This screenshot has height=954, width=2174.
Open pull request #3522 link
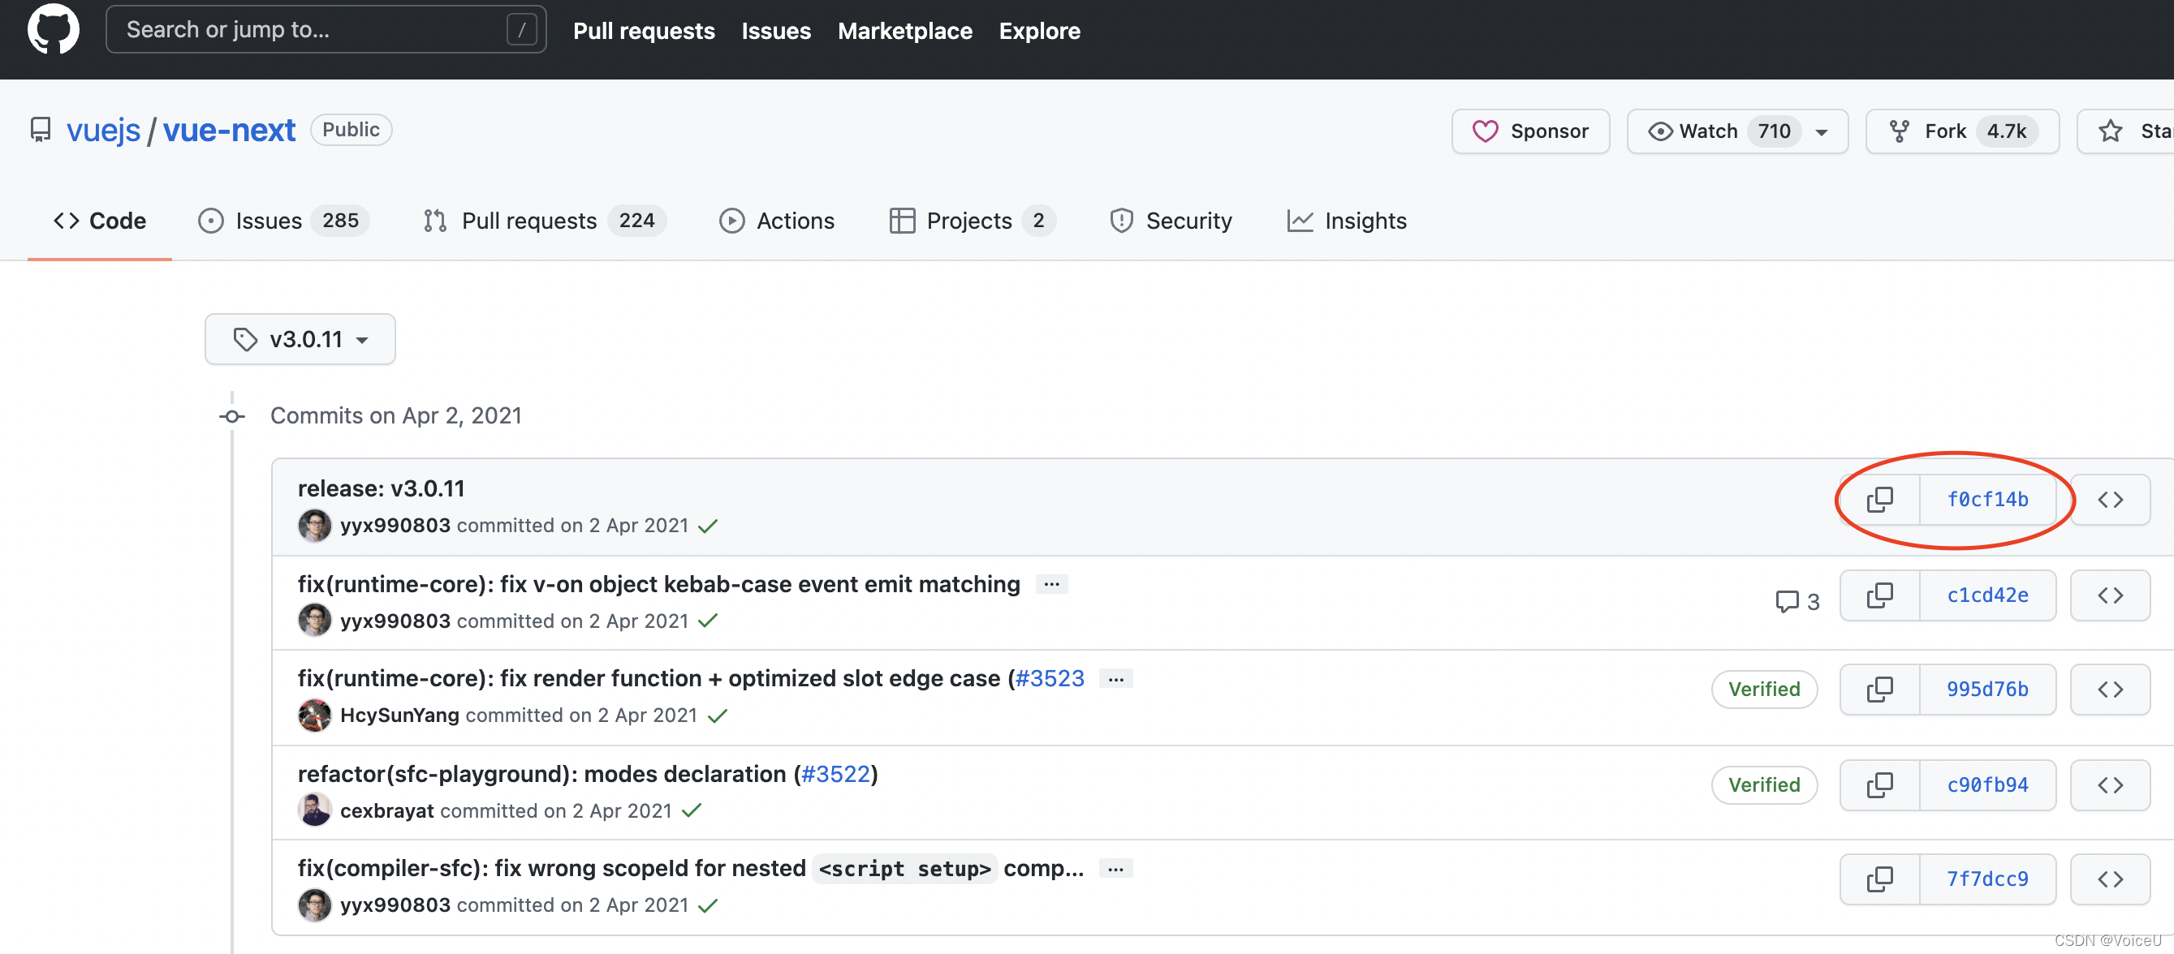tap(835, 775)
